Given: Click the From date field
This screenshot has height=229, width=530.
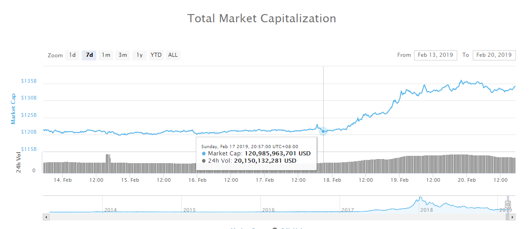Looking at the screenshot, I should click(435, 55).
